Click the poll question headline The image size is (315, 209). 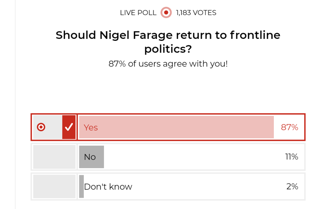pyautogui.click(x=167, y=42)
